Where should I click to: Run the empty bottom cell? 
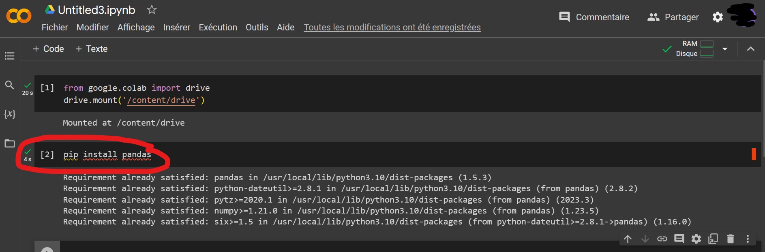coord(47,249)
